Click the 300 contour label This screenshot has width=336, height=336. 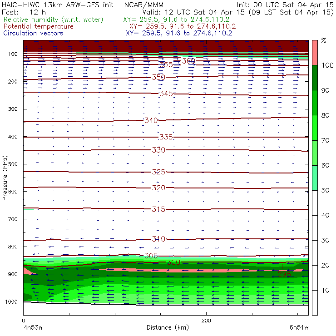[x=173, y=262]
